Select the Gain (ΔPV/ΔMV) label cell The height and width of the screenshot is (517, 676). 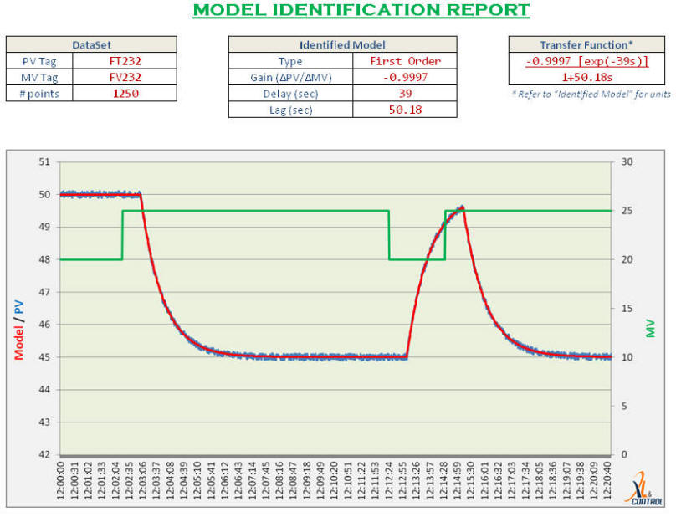[290, 78]
